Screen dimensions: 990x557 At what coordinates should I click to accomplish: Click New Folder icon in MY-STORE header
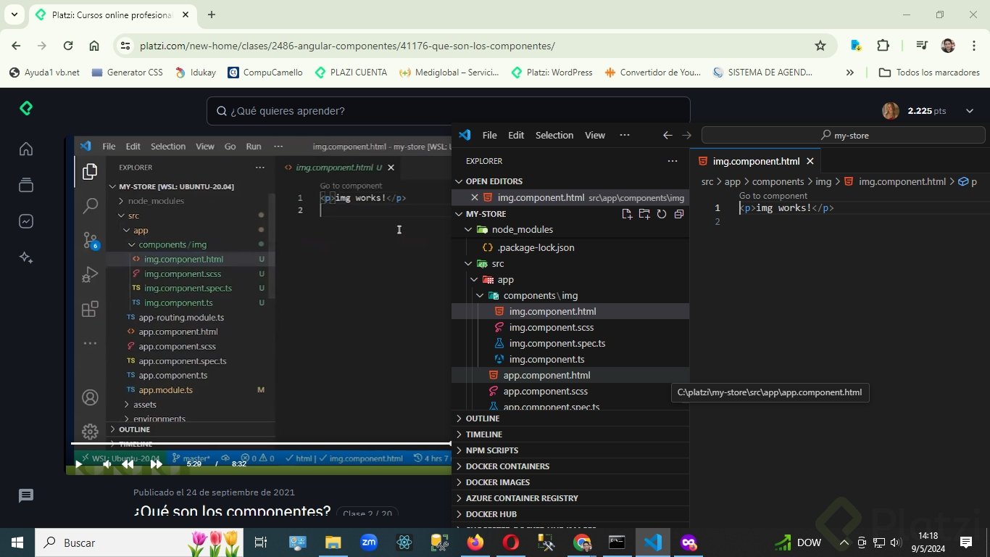[644, 214]
